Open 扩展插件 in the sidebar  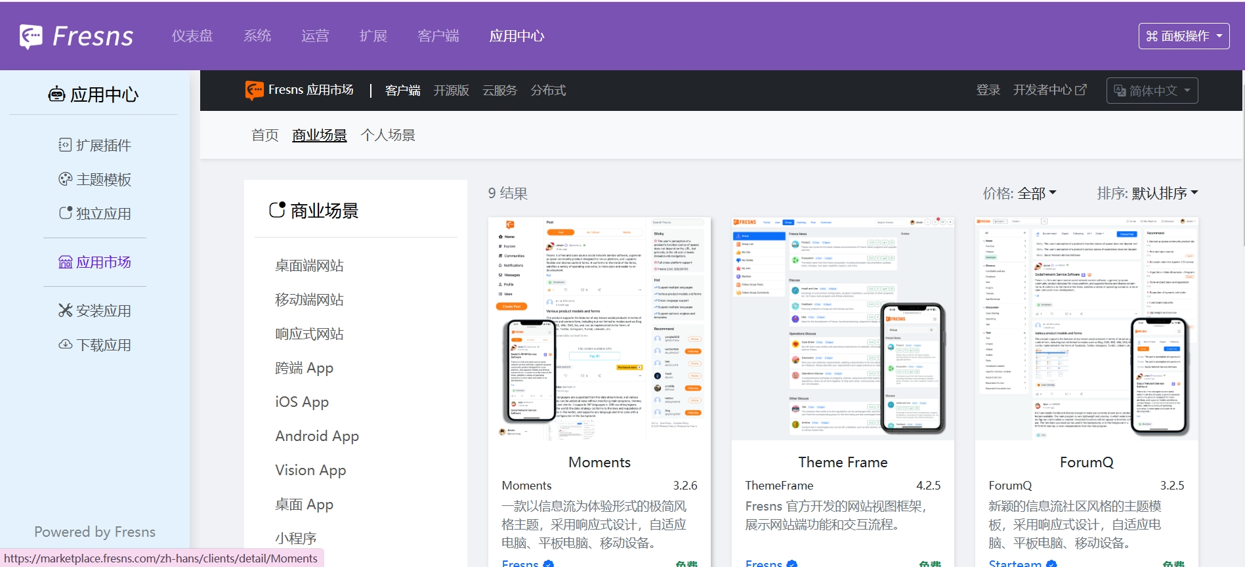tap(95, 145)
